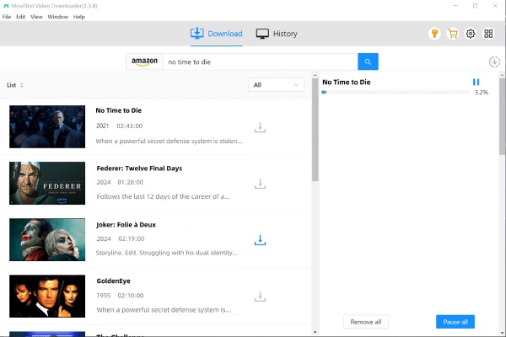Download Federer: Twelve Final Days
This screenshot has height=337, width=506.
click(260, 184)
